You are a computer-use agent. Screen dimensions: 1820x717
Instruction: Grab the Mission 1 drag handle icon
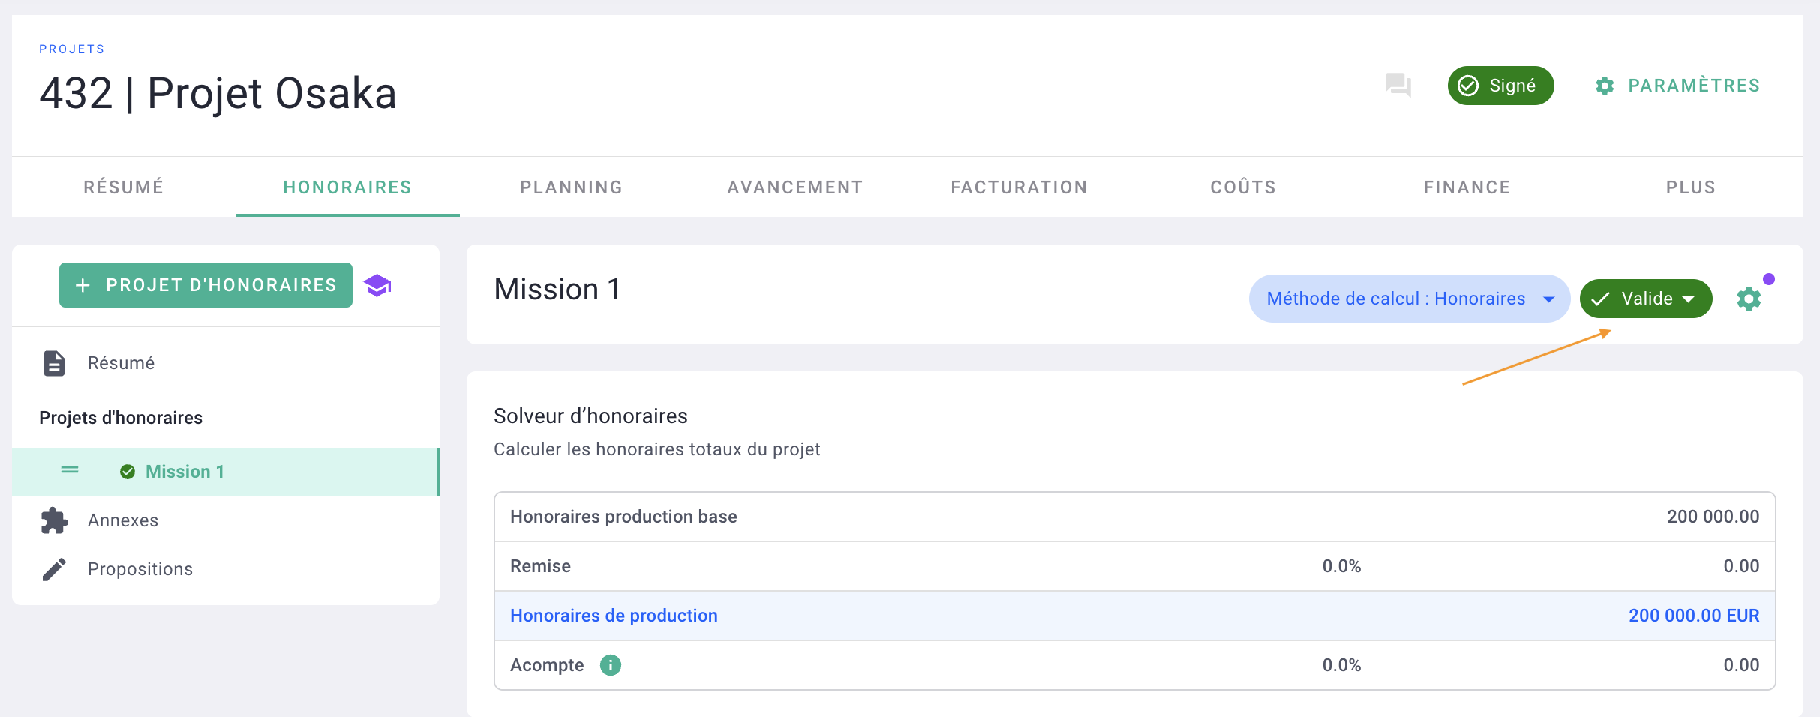click(70, 470)
